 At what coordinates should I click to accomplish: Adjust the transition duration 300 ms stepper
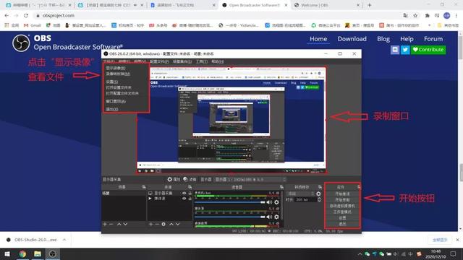pos(319,200)
